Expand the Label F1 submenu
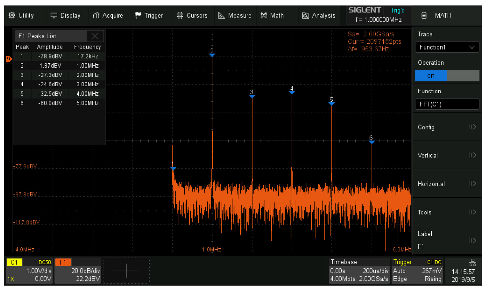487x290 pixels. (447, 240)
